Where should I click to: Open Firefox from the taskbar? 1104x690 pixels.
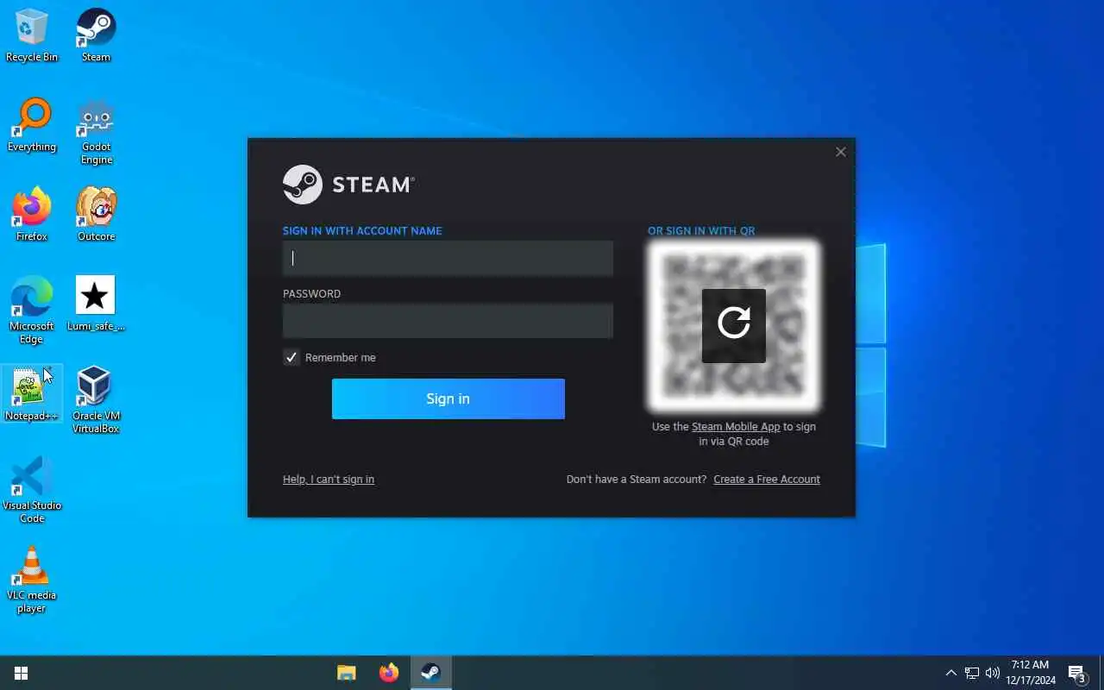pyautogui.click(x=389, y=673)
